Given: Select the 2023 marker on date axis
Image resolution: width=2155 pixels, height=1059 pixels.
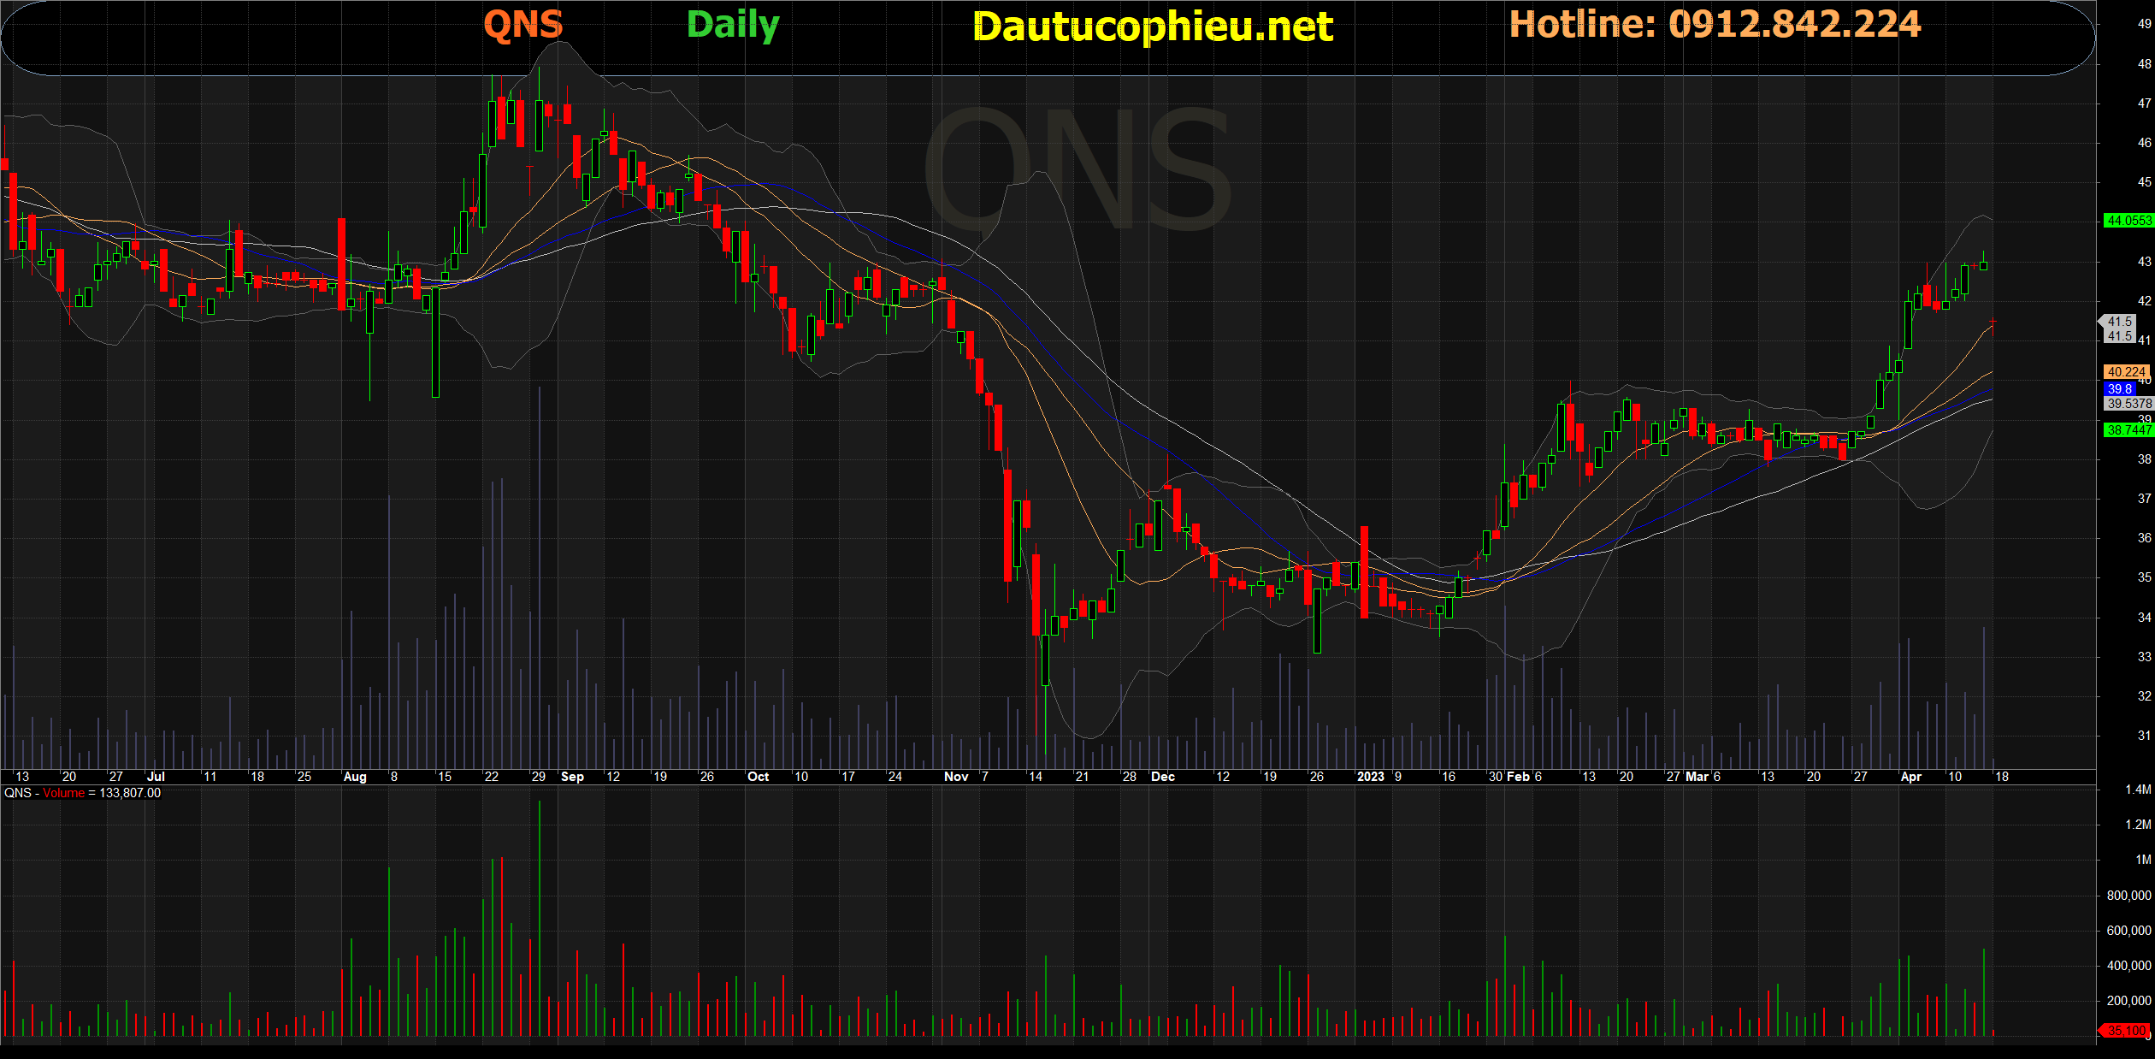Looking at the screenshot, I should tap(1370, 777).
